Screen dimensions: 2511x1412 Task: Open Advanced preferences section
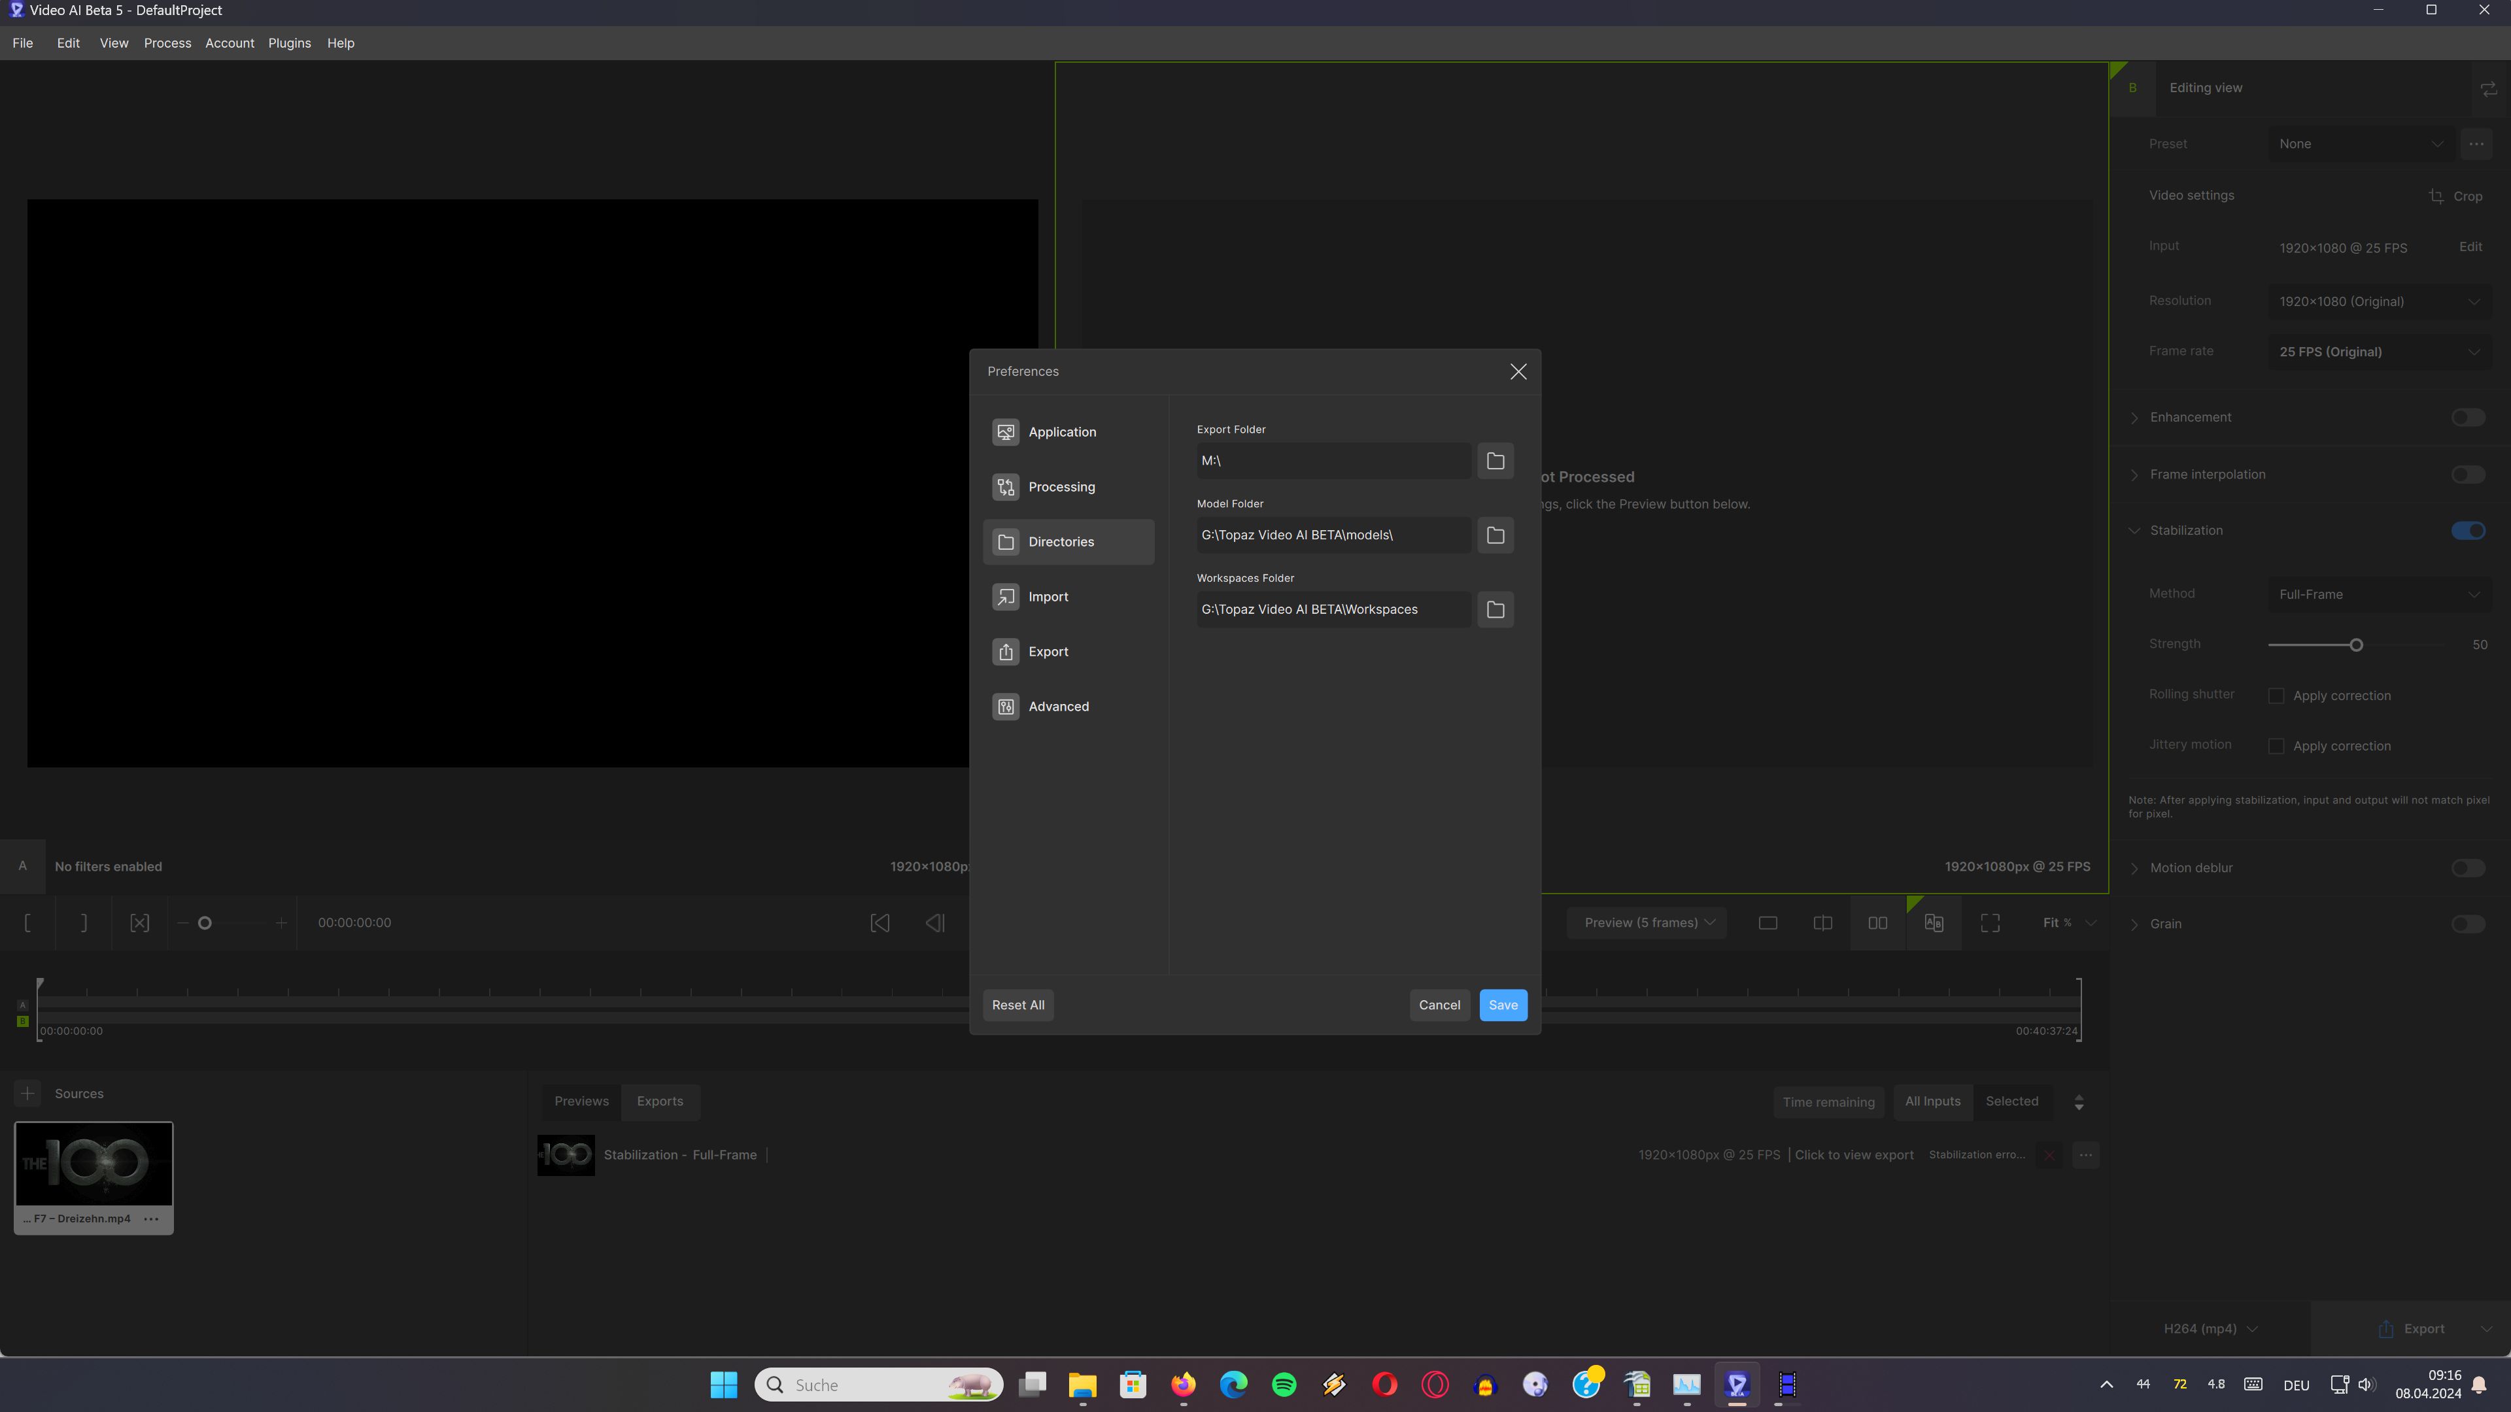pyautogui.click(x=1057, y=707)
